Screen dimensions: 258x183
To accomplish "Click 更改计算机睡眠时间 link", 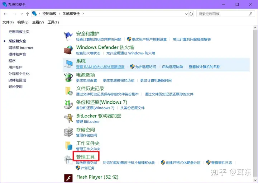I will (x=156, y=80).
